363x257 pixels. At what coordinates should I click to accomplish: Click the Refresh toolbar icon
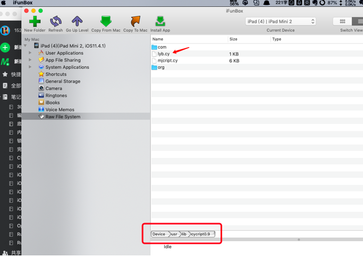coord(56,22)
